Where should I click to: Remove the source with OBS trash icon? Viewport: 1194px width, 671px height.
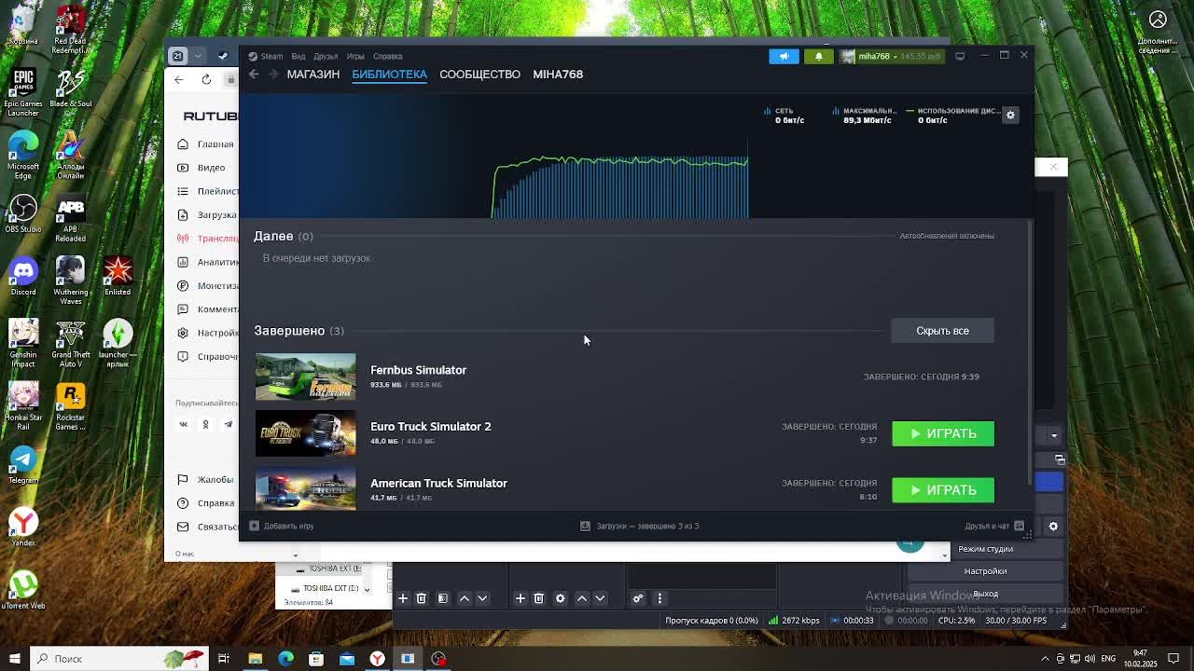(539, 598)
